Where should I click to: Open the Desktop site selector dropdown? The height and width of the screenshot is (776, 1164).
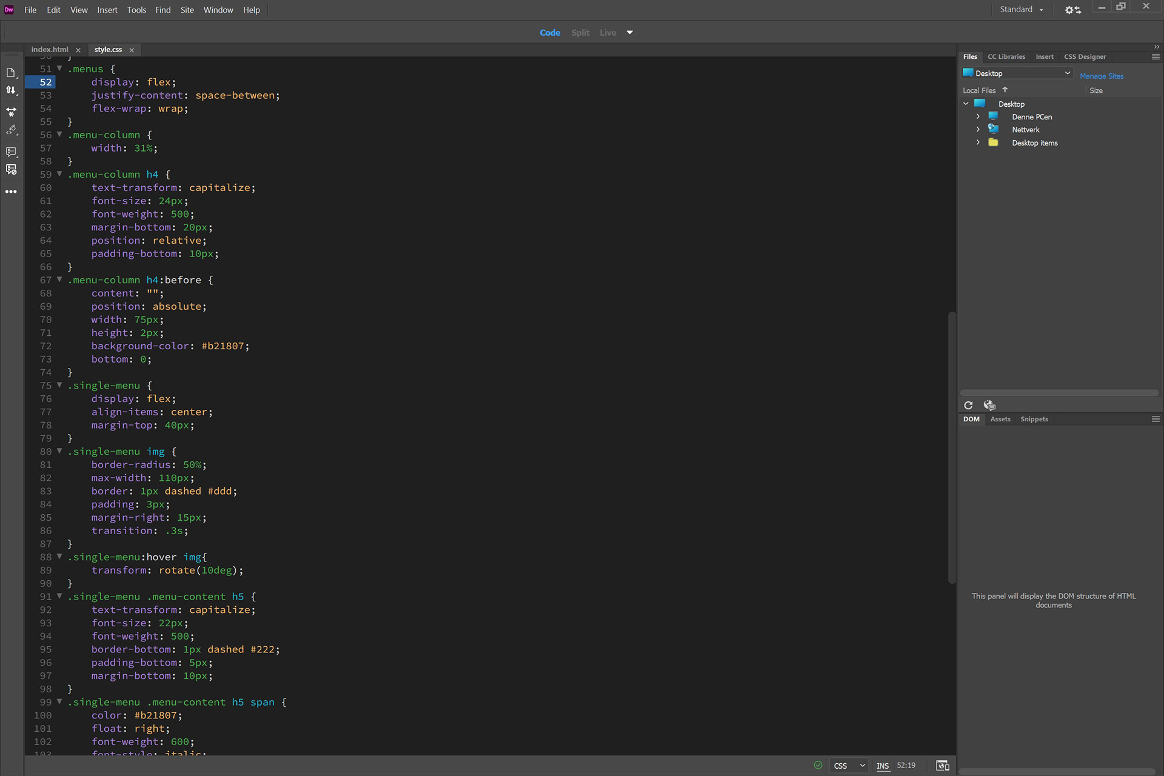coord(1017,73)
